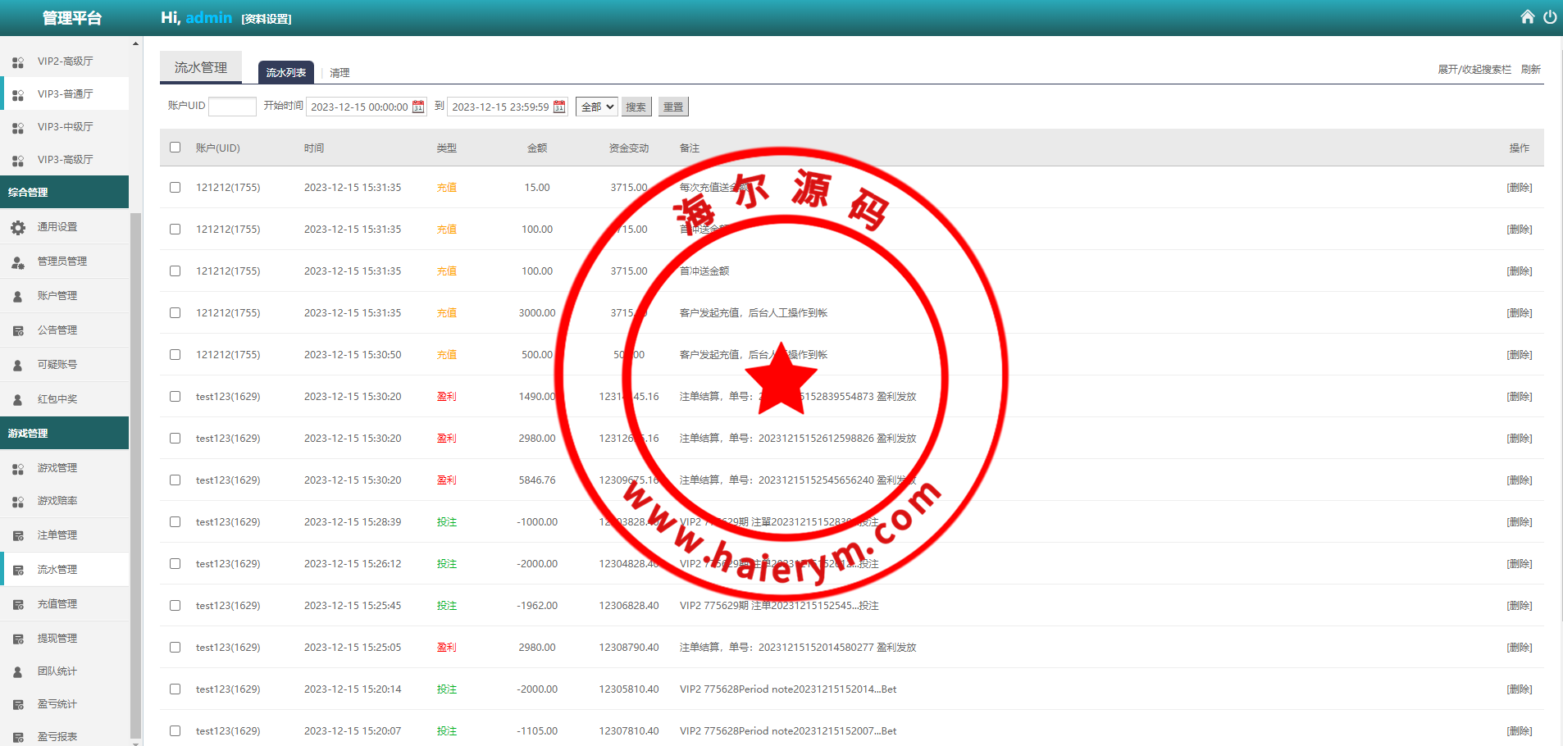Click inside the 账户UID input field

pos(232,106)
